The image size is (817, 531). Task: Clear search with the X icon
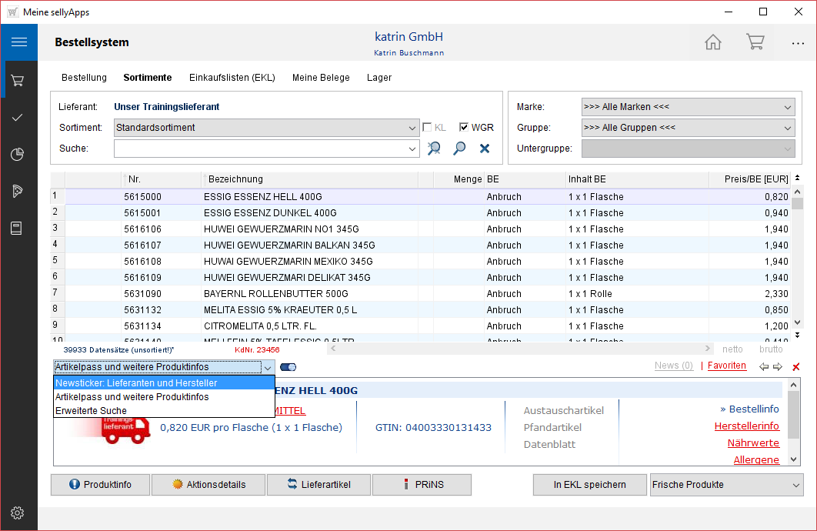pos(485,149)
